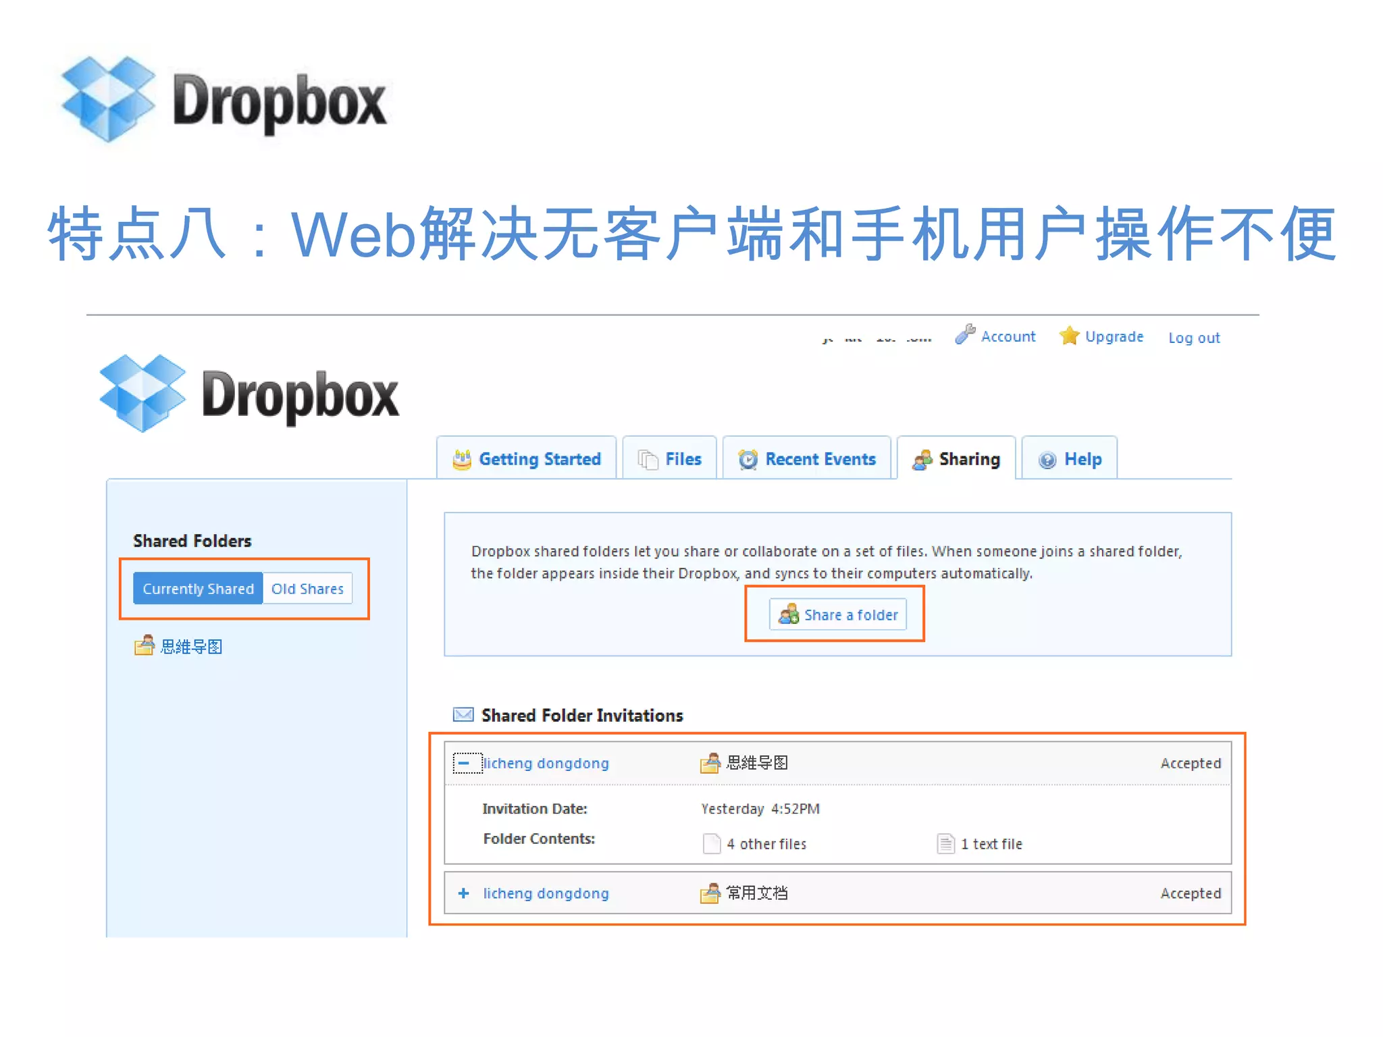Click the 常用文档 folder name in invitations

pos(757,893)
